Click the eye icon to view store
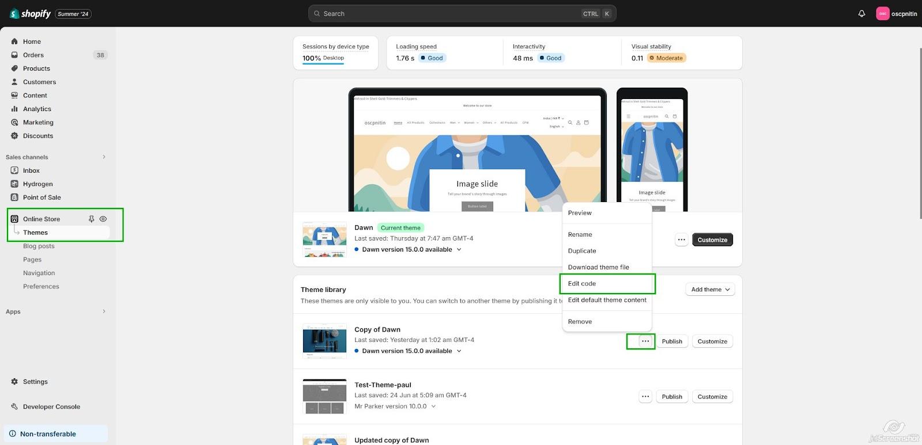The height and width of the screenshot is (445, 922). [103, 219]
